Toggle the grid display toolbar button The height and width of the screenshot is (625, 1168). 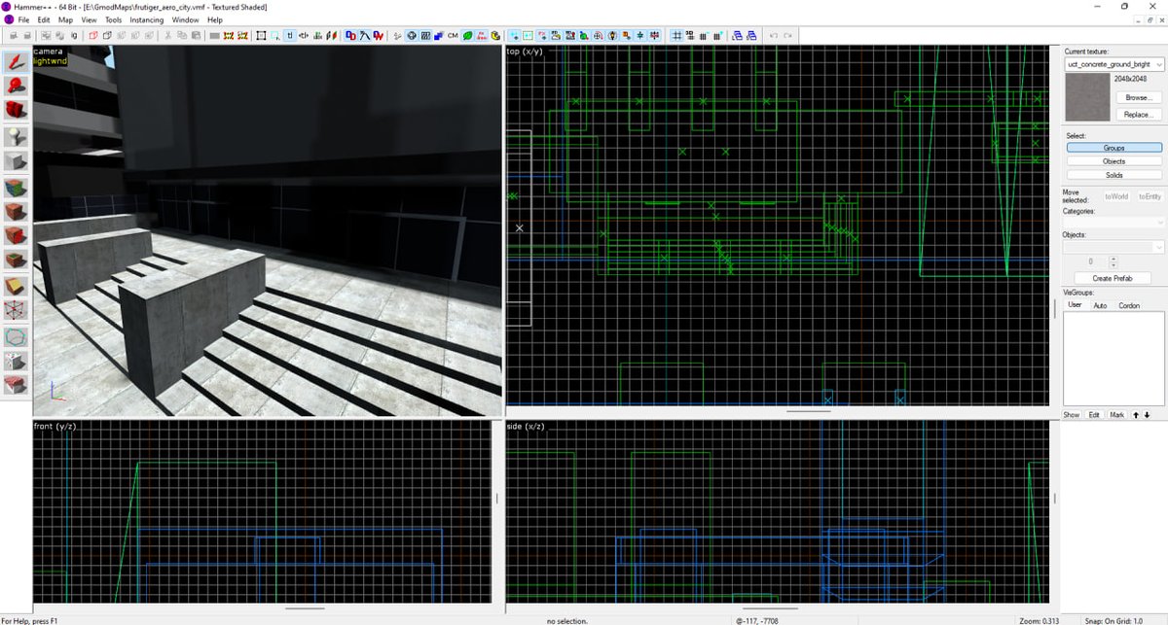pos(676,36)
